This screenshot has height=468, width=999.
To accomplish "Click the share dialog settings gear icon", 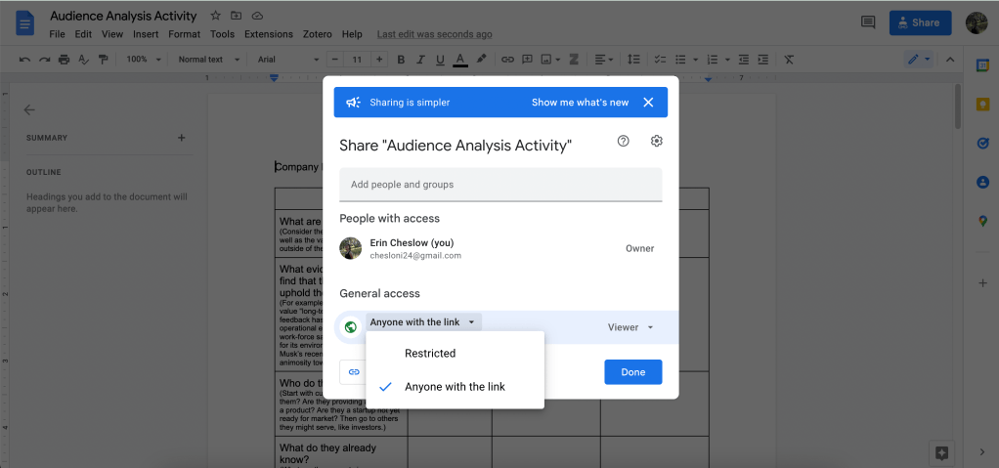I will [x=657, y=142].
